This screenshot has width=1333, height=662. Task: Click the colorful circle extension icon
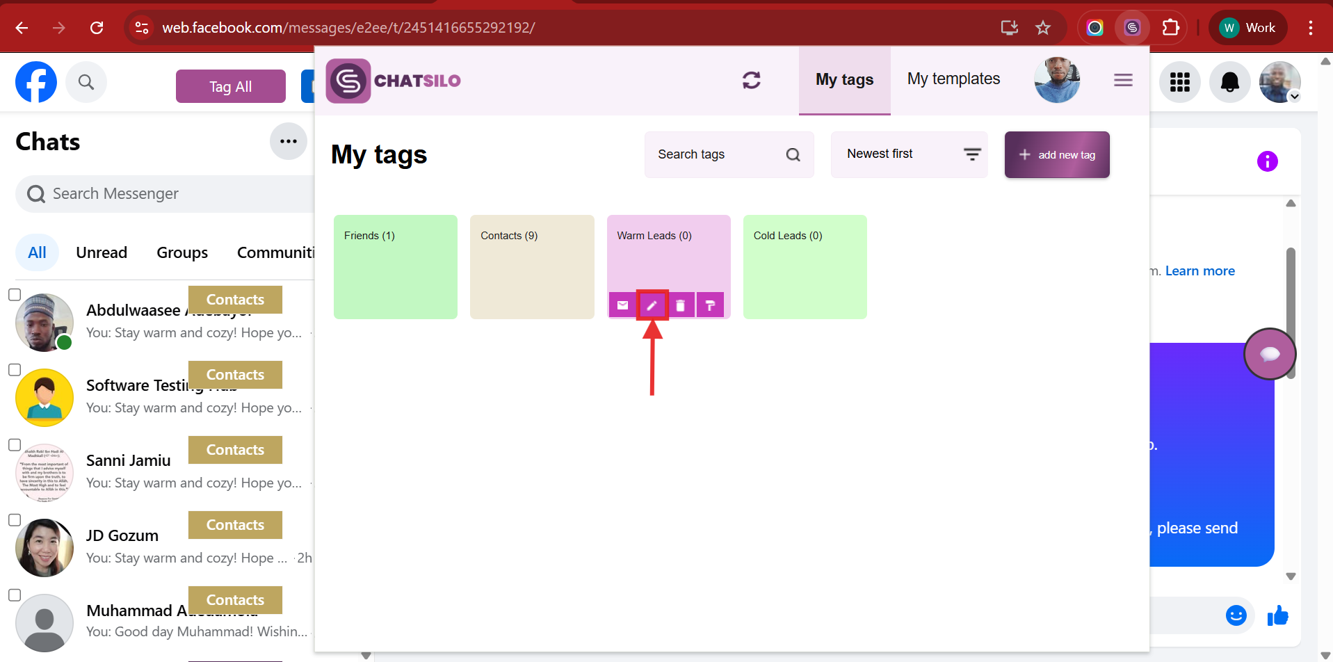tap(1095, 28)
